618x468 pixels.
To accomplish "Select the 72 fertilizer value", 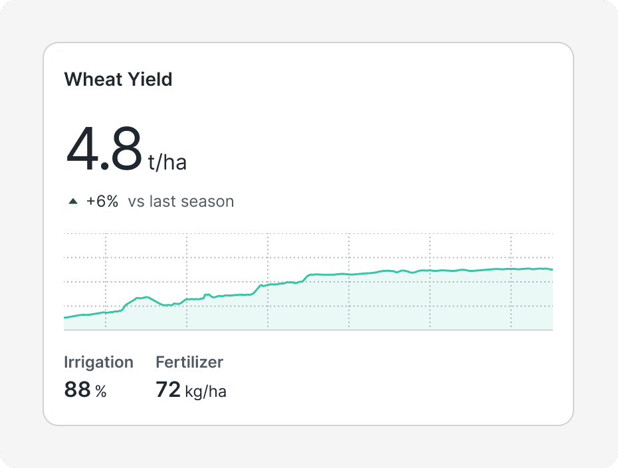I will point(168,390).
